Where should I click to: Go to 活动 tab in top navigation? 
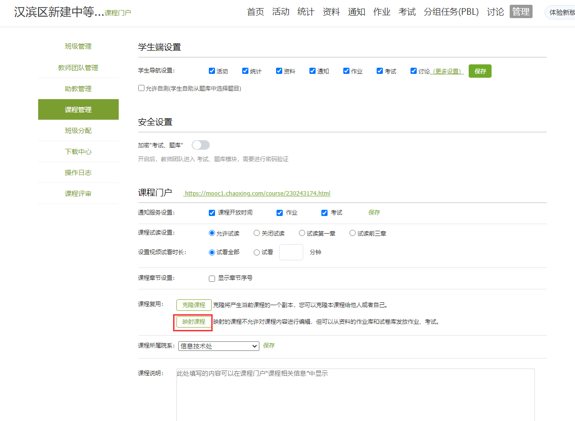pos(281,12)
